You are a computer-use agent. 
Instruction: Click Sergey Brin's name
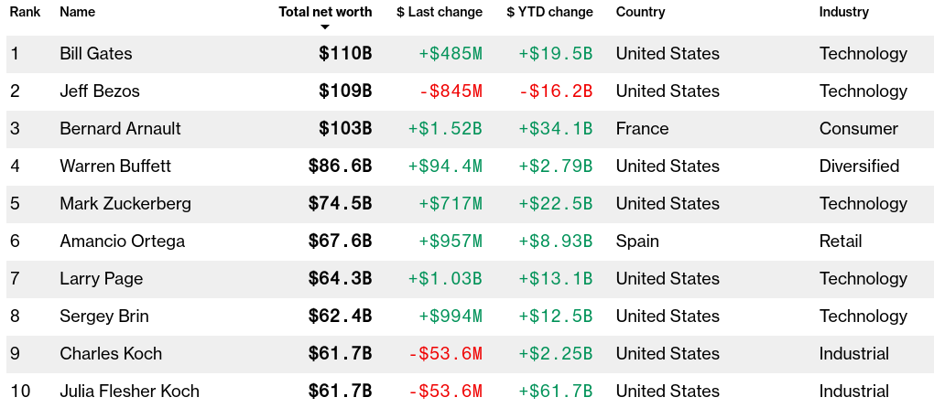[x=104, y=317]
